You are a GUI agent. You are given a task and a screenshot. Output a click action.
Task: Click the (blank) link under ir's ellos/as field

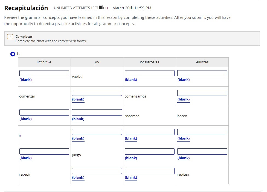point(184,138)
